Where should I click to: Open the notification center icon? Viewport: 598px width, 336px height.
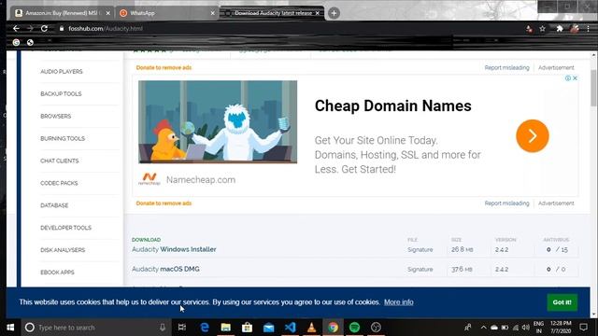pos(583,327)
